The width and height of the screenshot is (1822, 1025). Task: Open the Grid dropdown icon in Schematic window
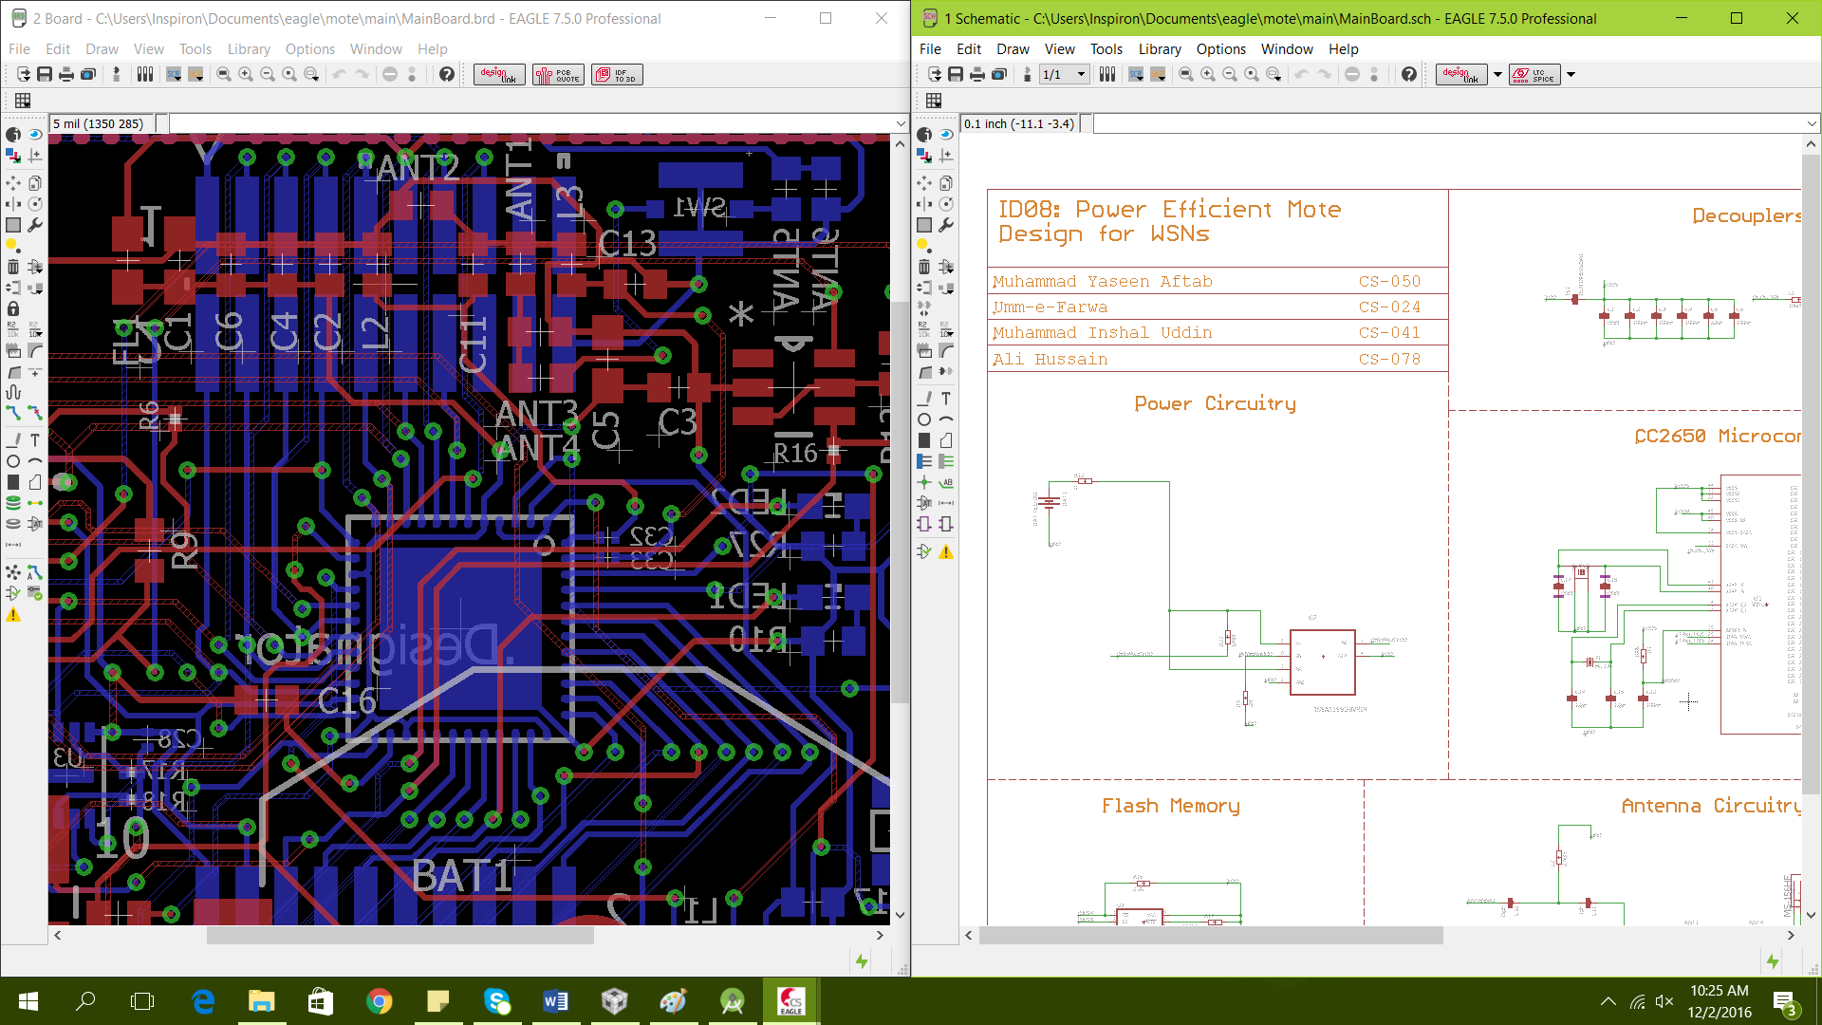[x=934, y=101]
